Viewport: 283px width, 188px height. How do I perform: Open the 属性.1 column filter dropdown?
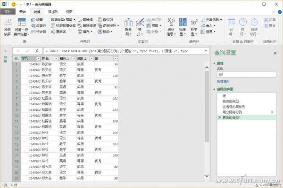click(74, 58)
